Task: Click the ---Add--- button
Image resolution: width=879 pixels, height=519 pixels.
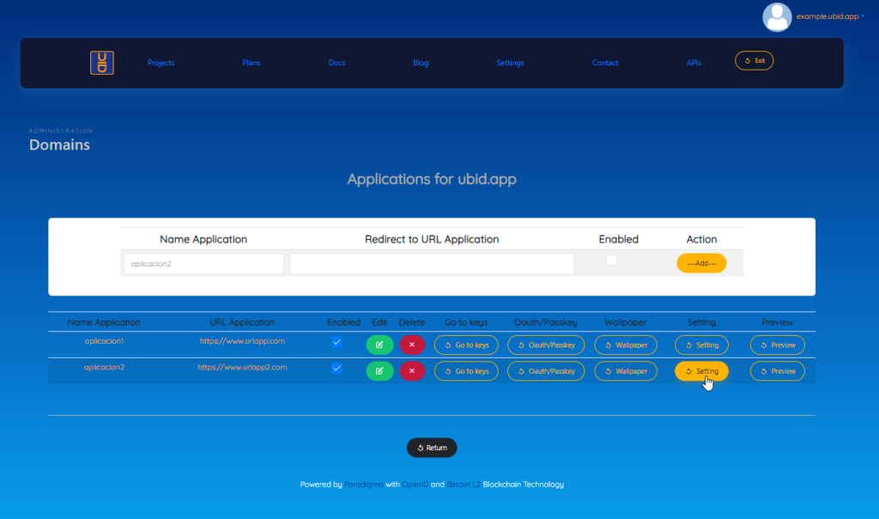Action: (701, 264)
